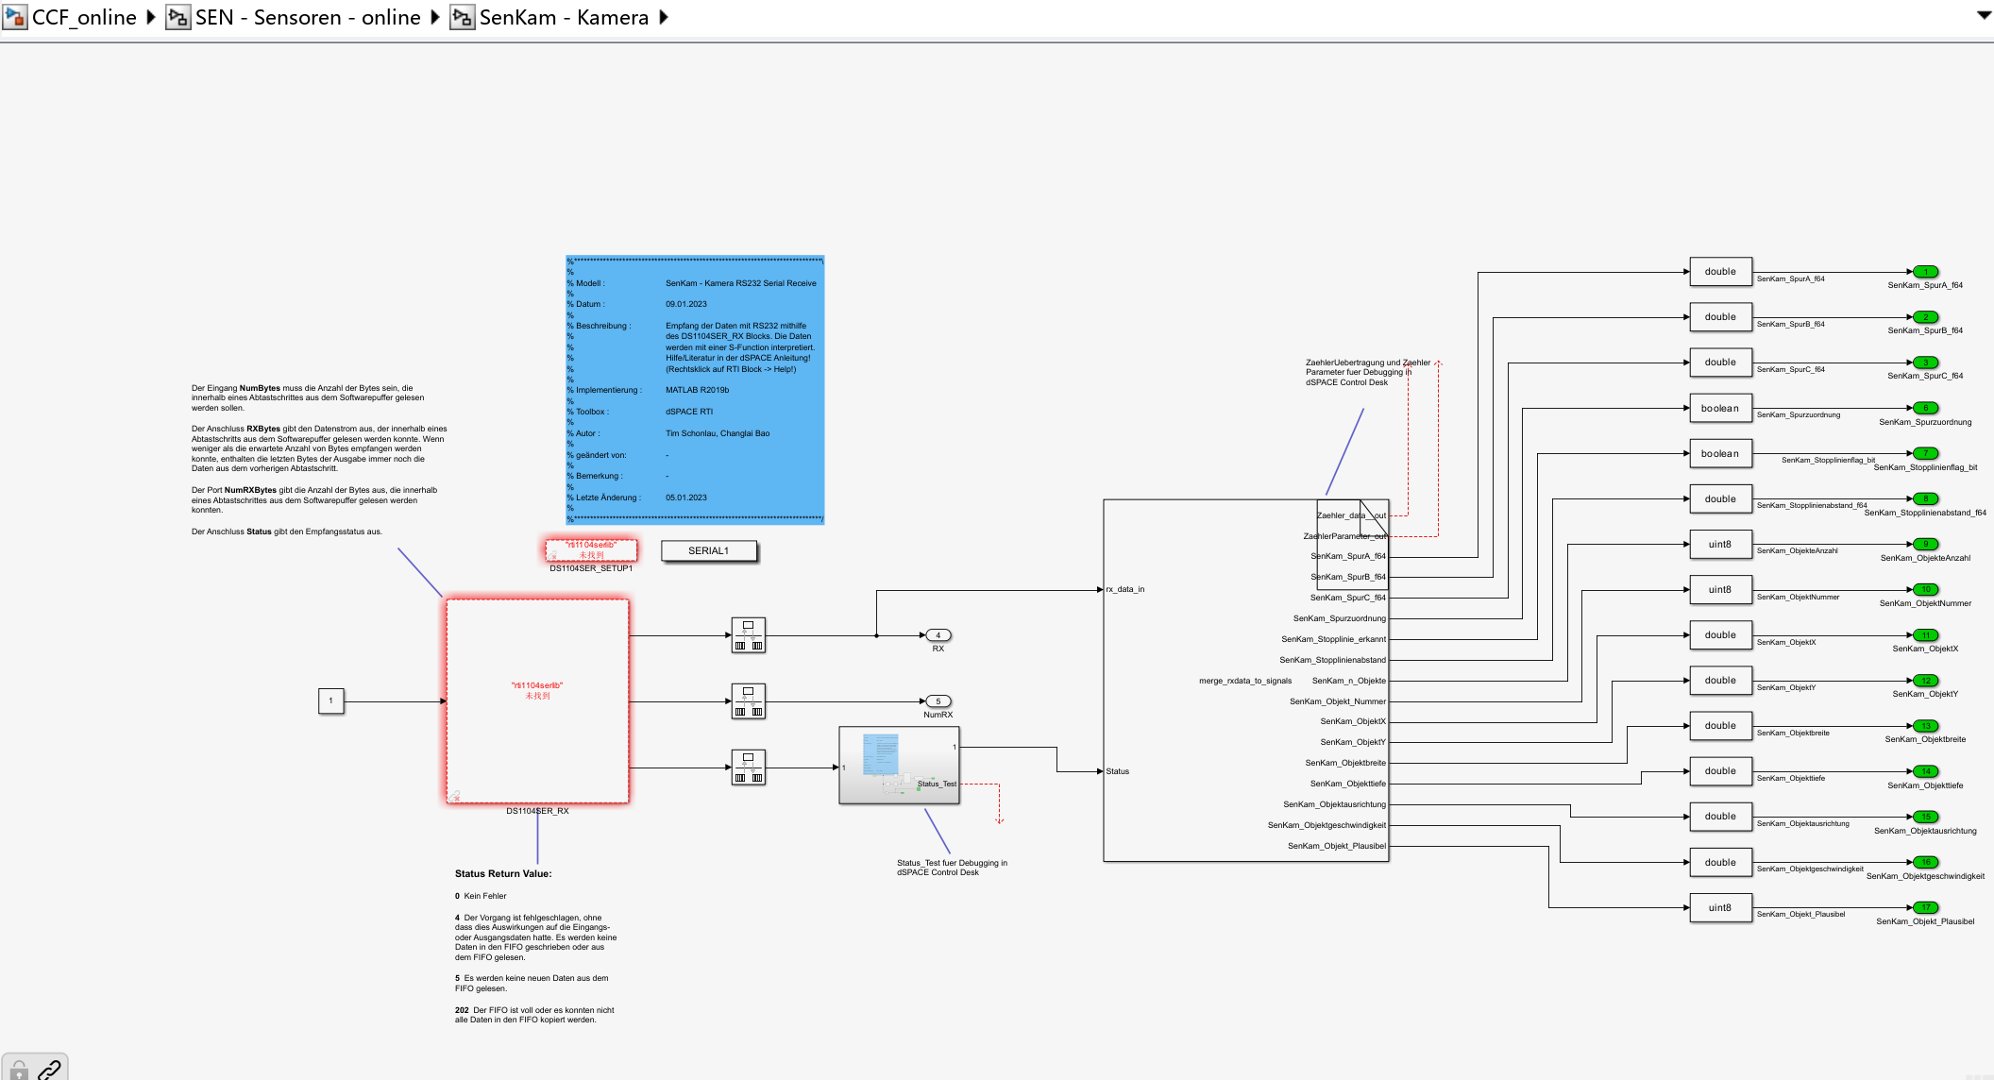Expand the arrow after SEN - Sensoren - online
The image size is (1994, 1080).
point(435,17)
